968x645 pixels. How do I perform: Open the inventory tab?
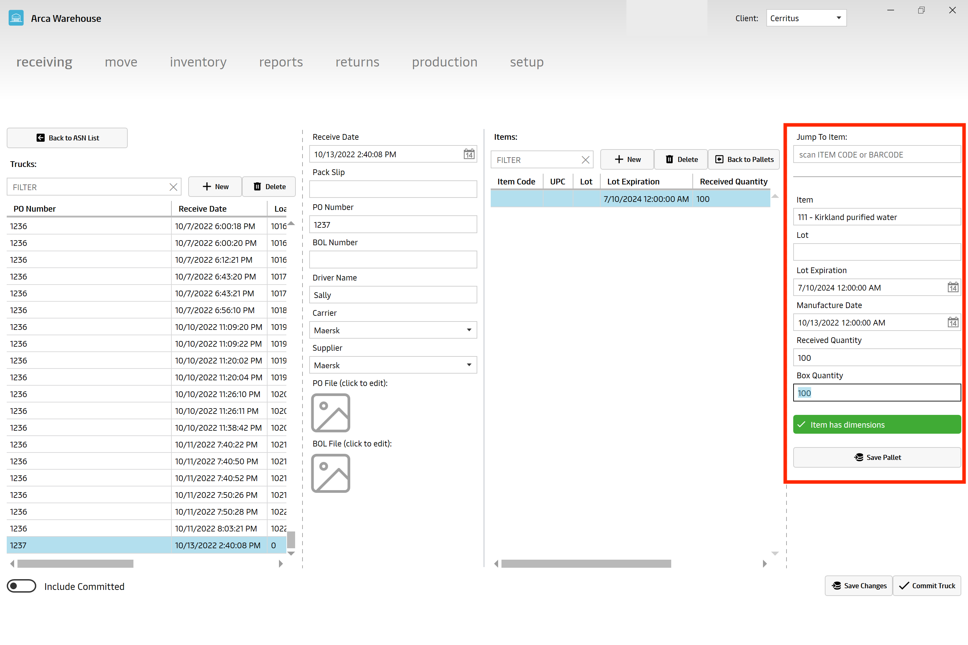pos(198,62)
